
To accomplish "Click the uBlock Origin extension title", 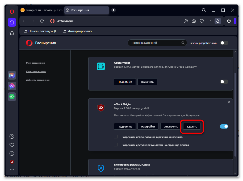I will [122, 104].
